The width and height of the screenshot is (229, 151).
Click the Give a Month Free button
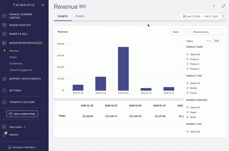[x=22, y=114]
